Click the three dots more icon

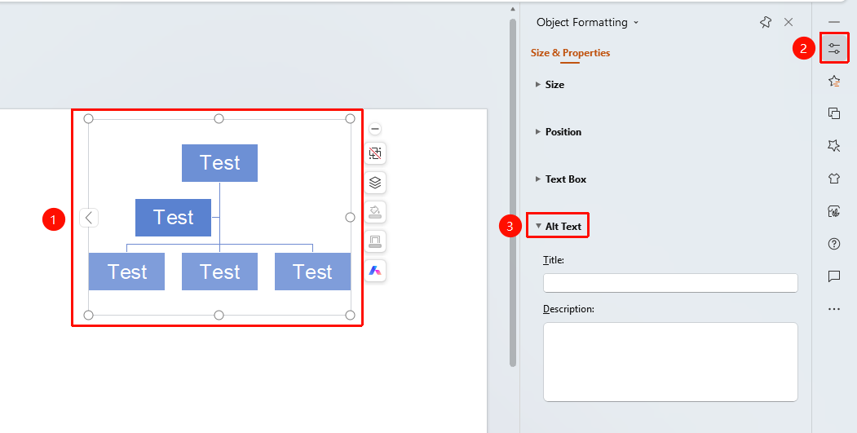[834, 309]
